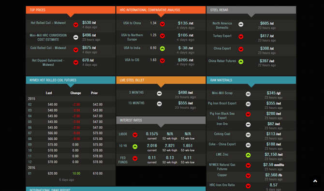Click red down arrow for HRC Iron Ore Ratio
This screenshot has height=191, width=324.
(248, 186)
